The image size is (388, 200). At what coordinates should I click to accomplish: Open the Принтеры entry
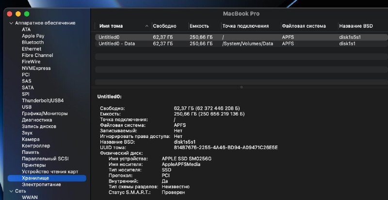pos(33,165)
